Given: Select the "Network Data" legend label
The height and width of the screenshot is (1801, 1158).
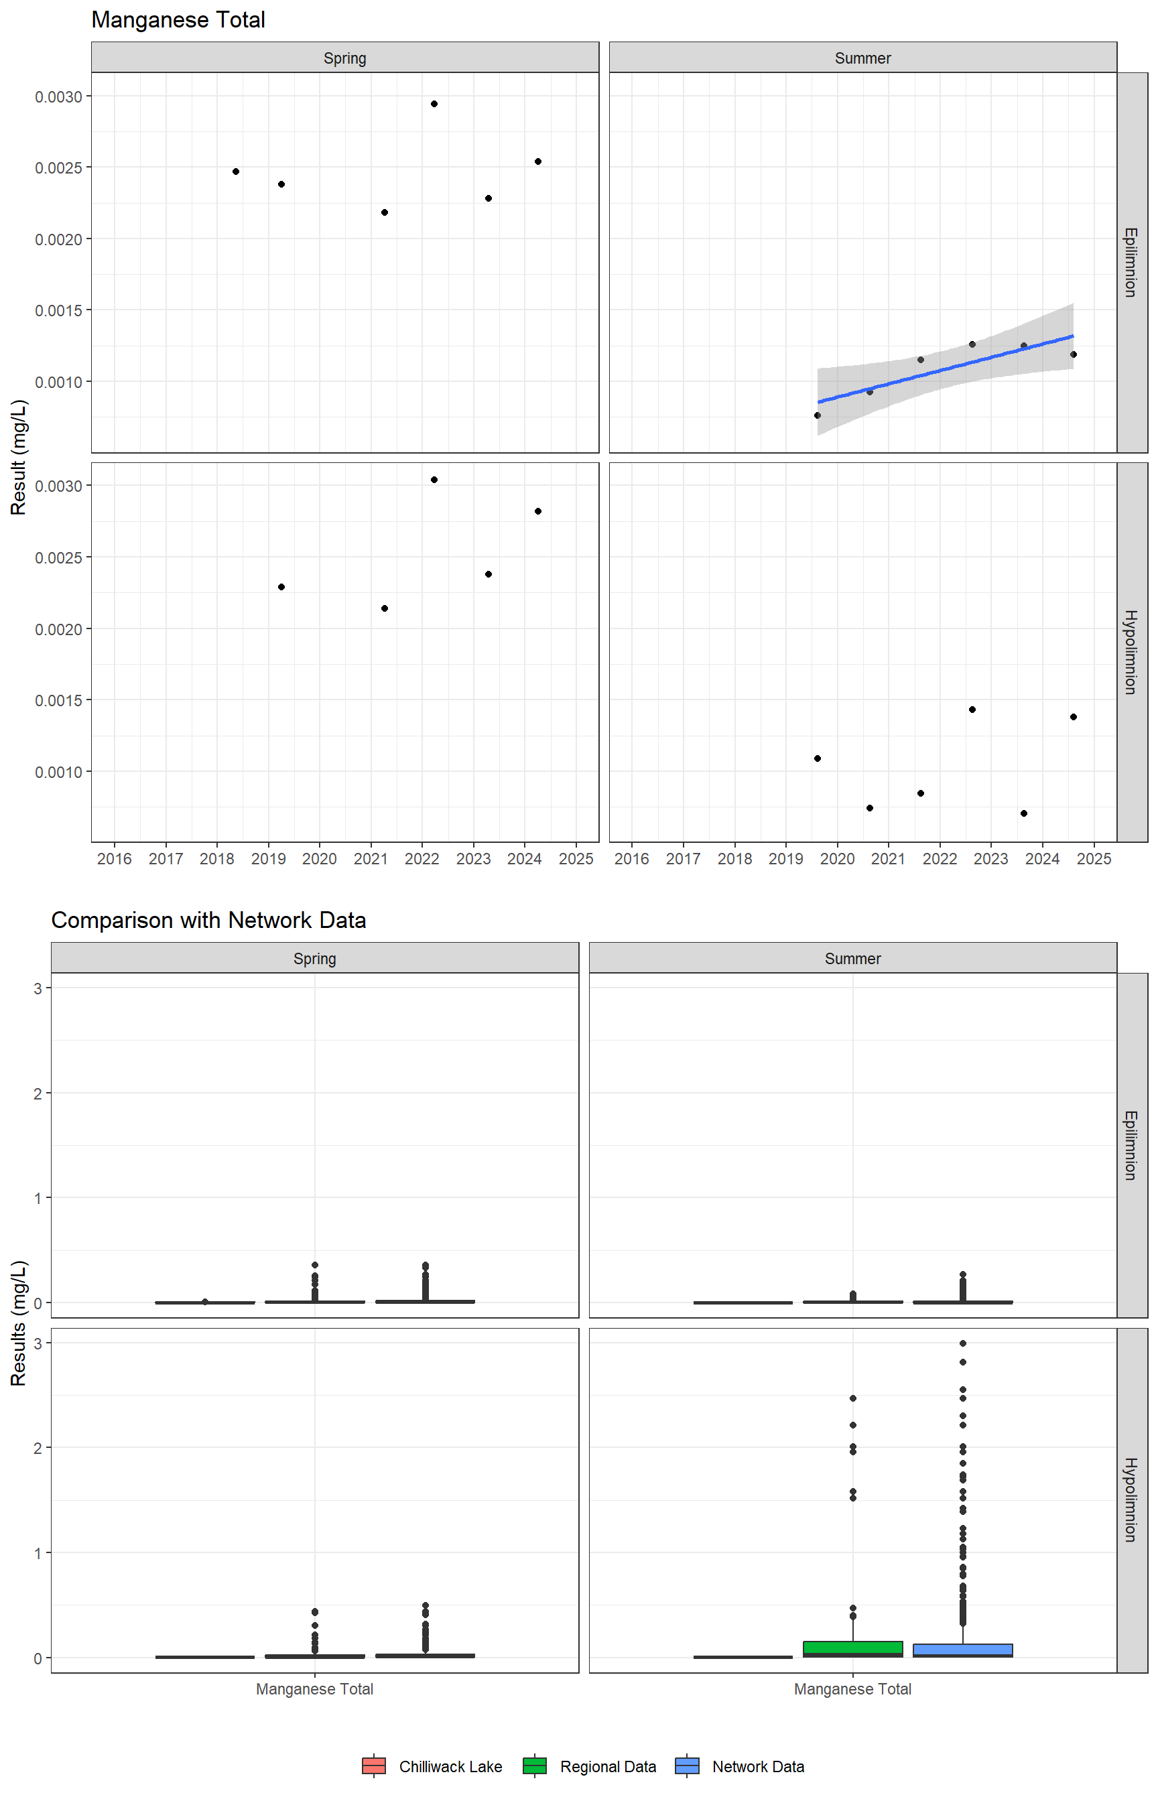Looking at the screenshot, I should (758, 1766).
